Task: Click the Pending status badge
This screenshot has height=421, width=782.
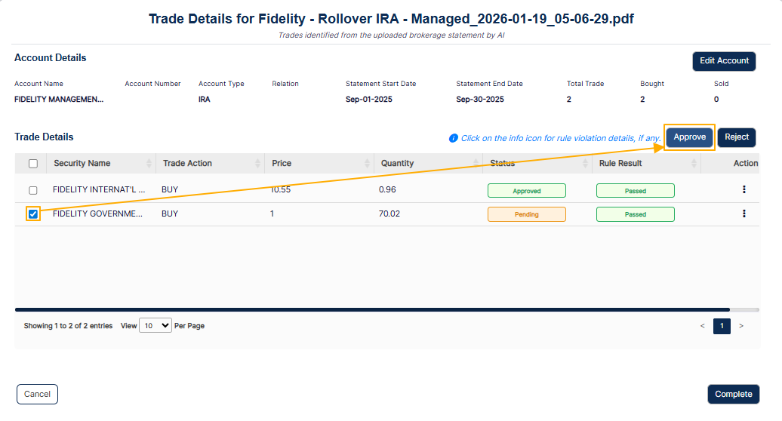Action: point(527,214)
